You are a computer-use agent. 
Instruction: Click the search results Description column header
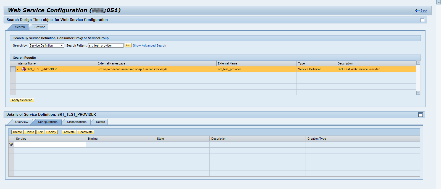(x=376, y=63)
